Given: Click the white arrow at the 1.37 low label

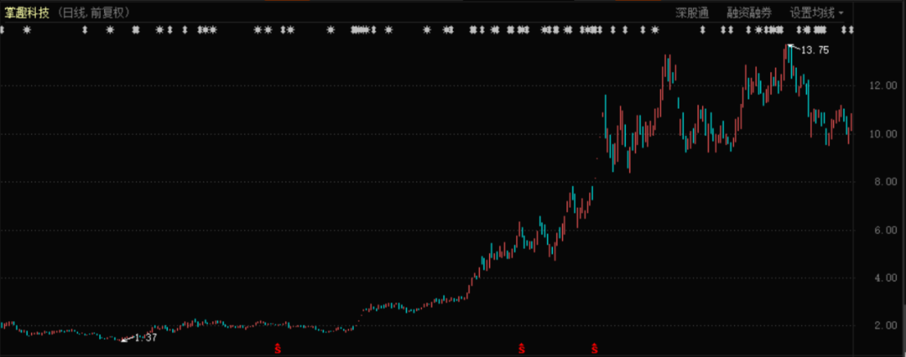Looking at the screenshot, I should (128, 339).
